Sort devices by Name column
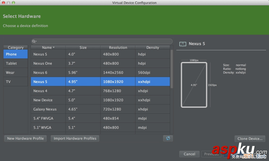269x161 pixels. coord(48,48)
